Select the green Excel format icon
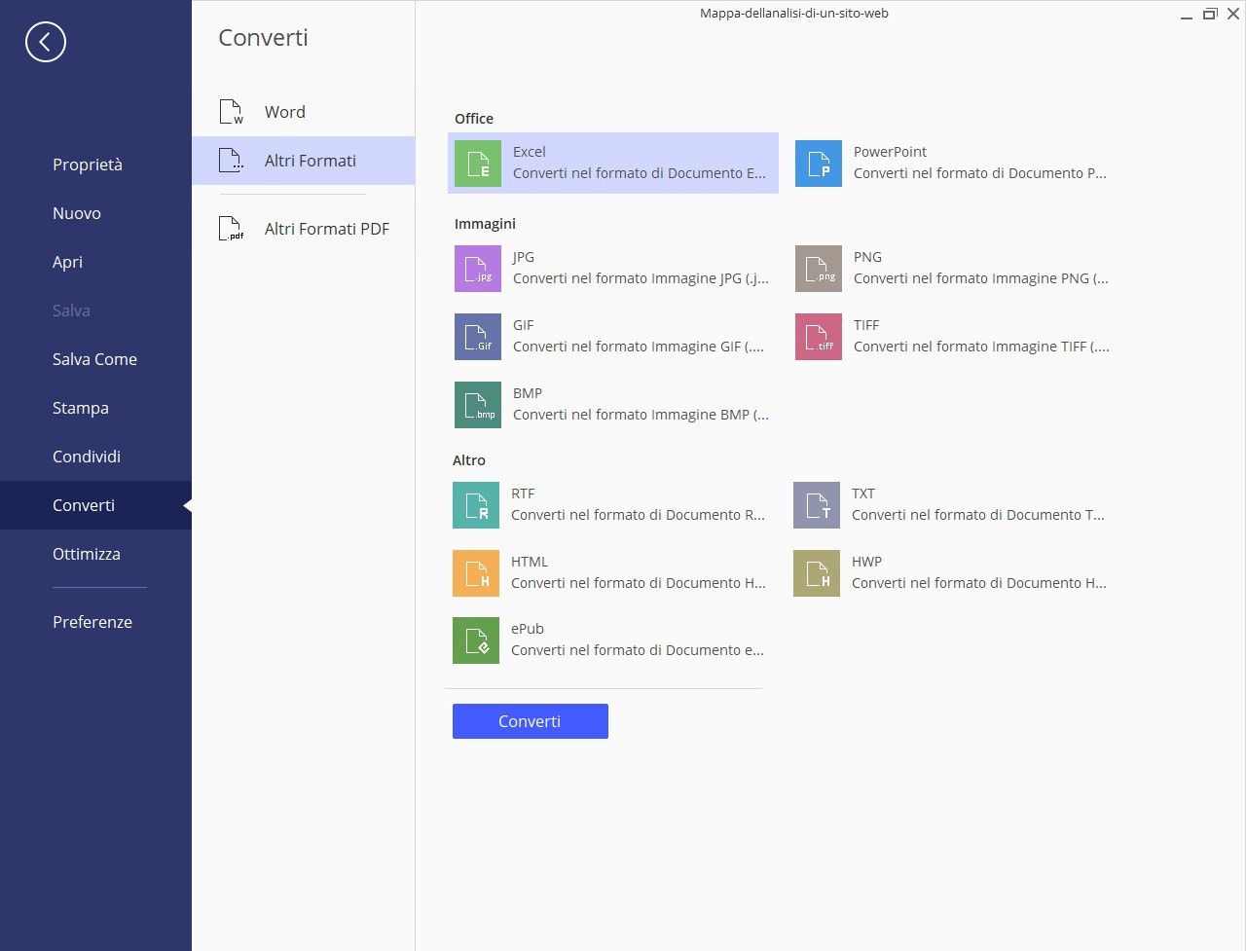The height and width of the screenshot is (951, 1246). (x=478, y=164)
